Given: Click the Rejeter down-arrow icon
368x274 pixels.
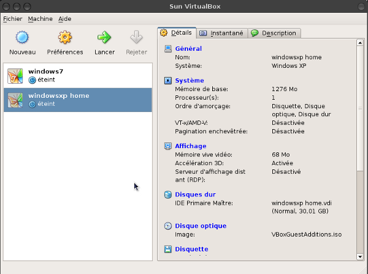Looking at the screenshot, I should coord(136,38).
